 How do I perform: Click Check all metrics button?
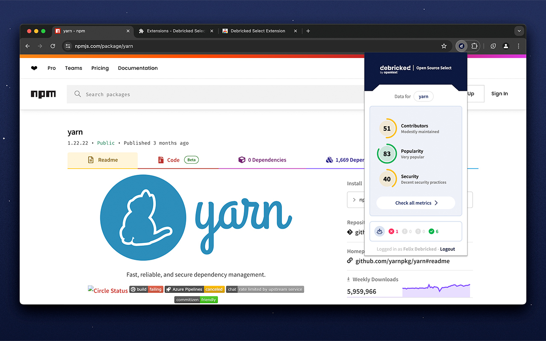click(x=416, y=203)
